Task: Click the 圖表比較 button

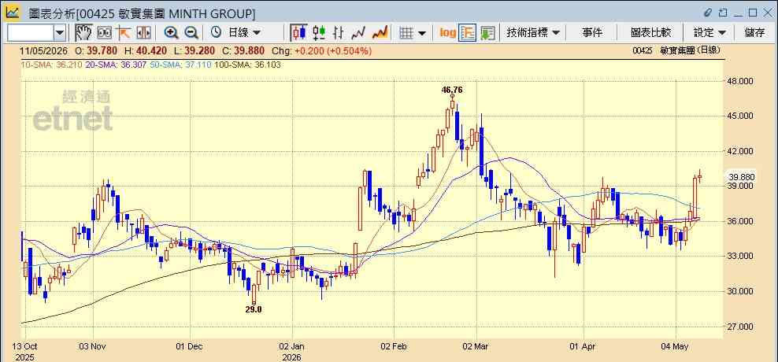Action: [x=650, y=33]
